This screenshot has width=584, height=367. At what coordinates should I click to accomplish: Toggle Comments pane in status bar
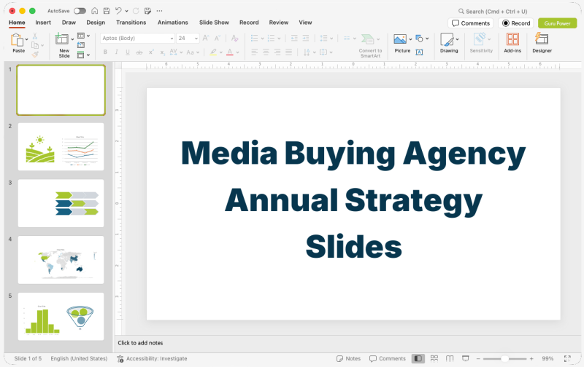pyautogui.click(x=388, y=358)
